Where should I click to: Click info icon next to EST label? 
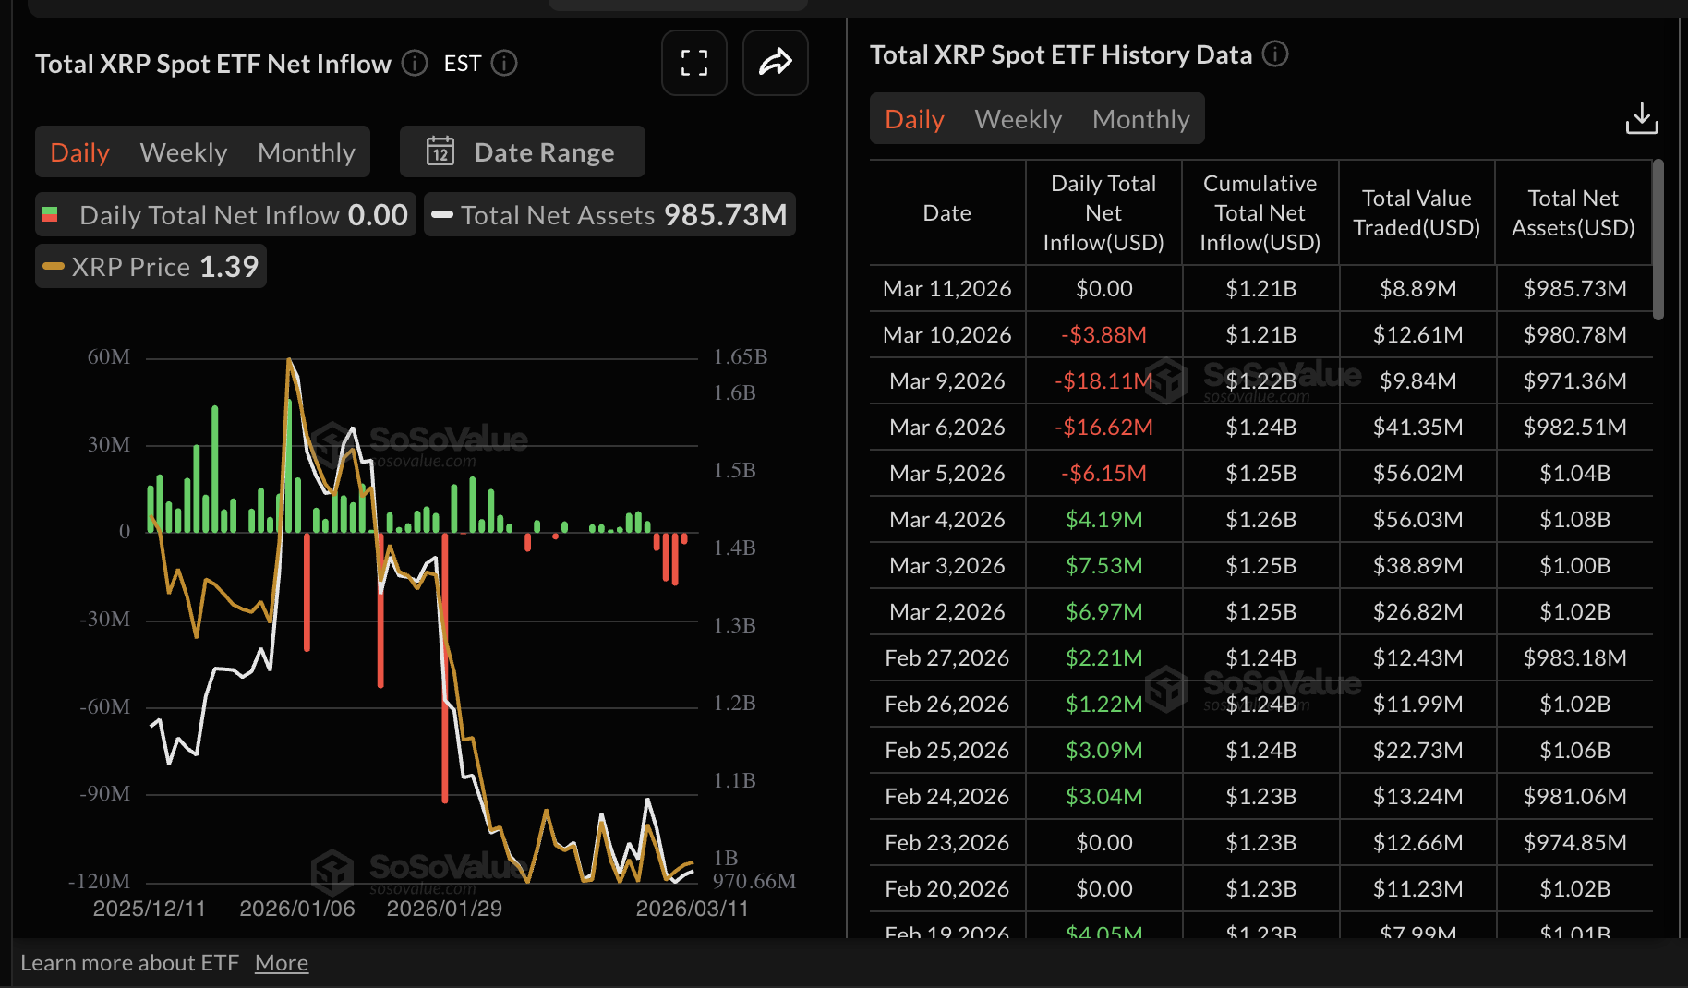[504, 63]
